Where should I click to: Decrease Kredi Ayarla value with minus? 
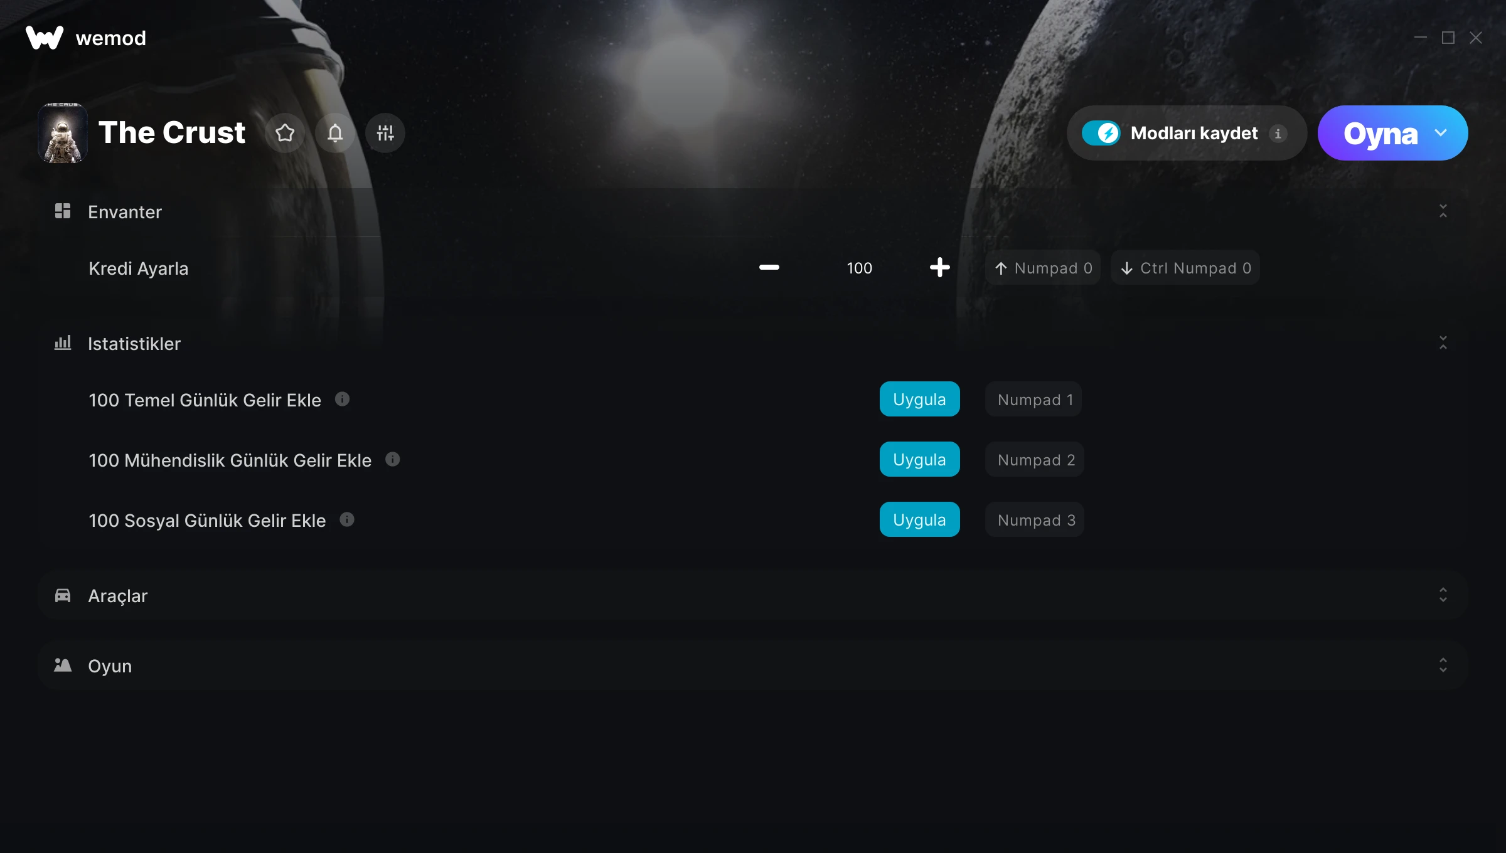[x=769, y=267]
